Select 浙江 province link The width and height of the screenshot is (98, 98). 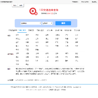click(47, 39)
